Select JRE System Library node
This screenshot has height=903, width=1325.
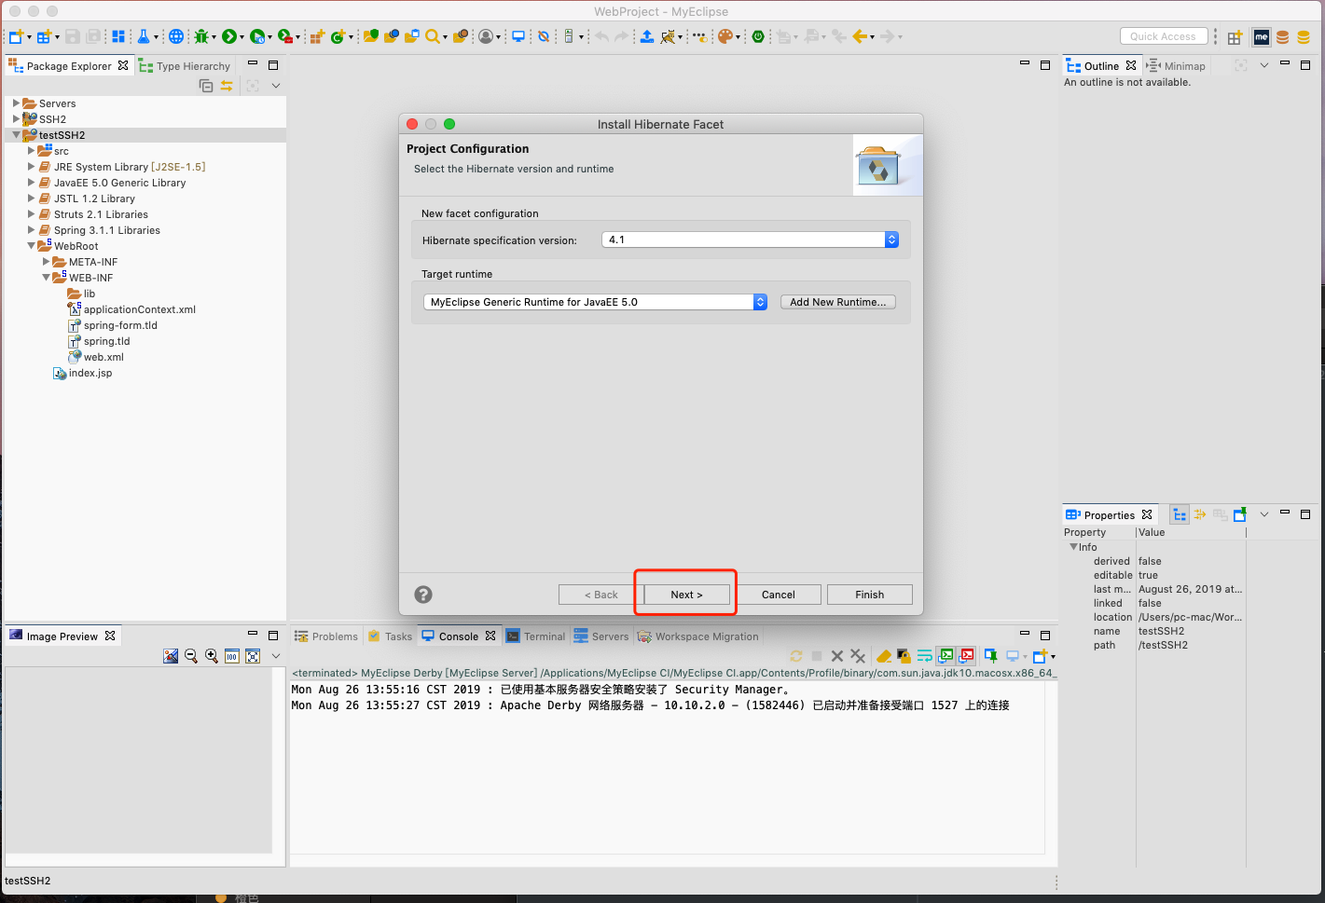[130, 167]
